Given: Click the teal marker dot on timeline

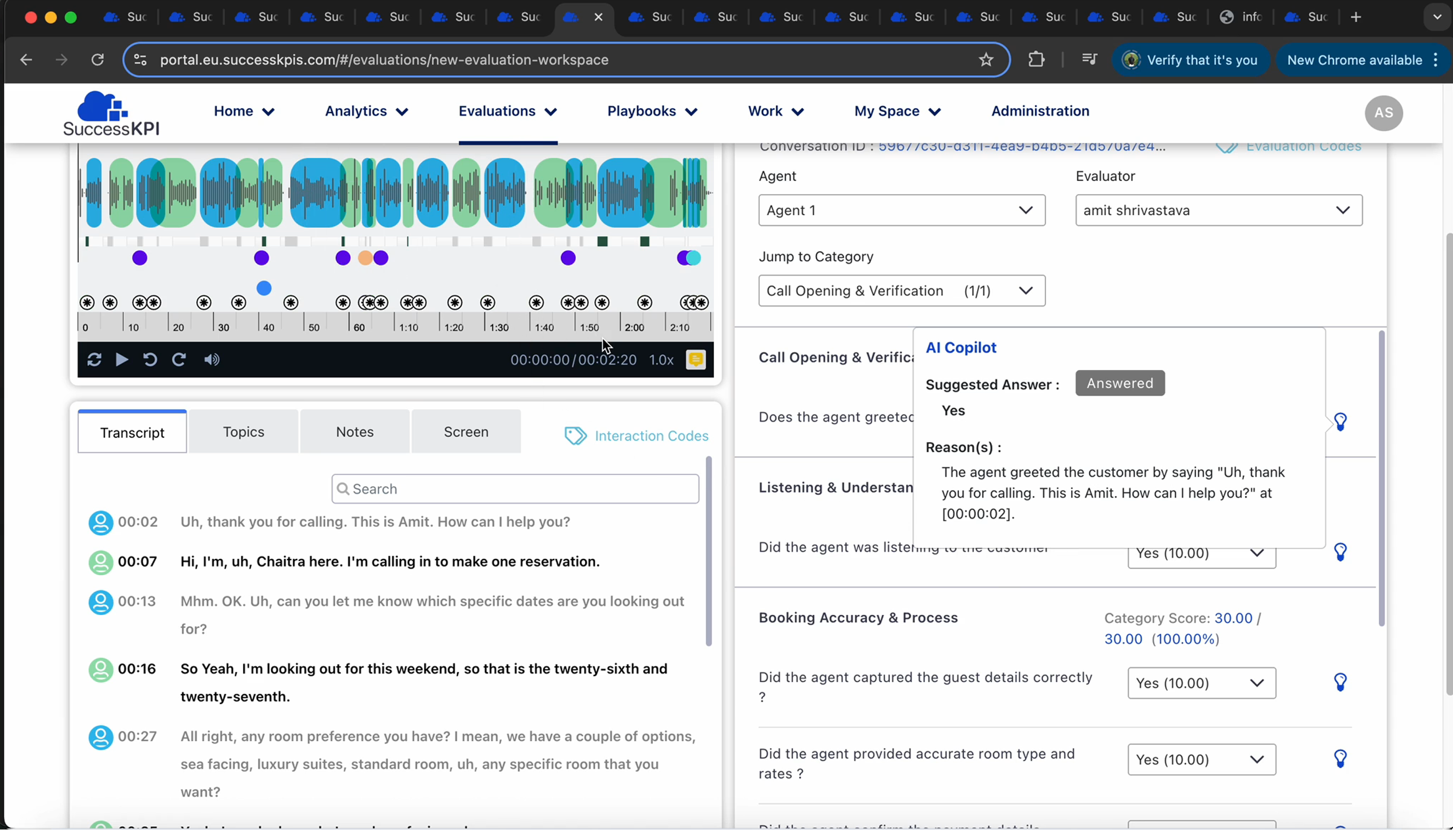Looking at the screenshot, I should pos(693,258).
